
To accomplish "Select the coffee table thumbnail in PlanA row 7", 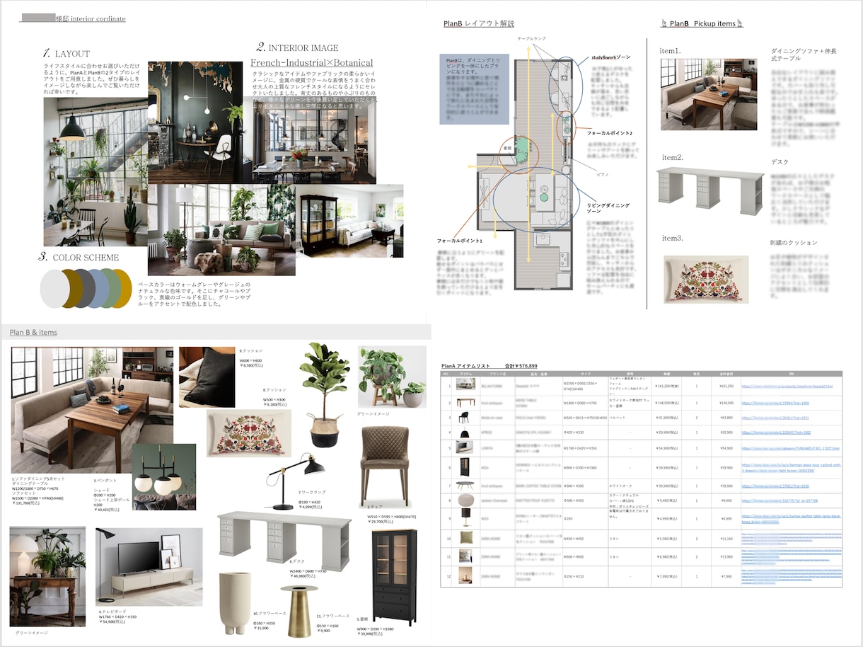I will pyautogui.click(x=465, y=485).
